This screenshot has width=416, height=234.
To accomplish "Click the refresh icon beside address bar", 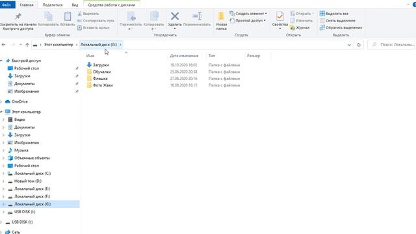I will [359, 45].
